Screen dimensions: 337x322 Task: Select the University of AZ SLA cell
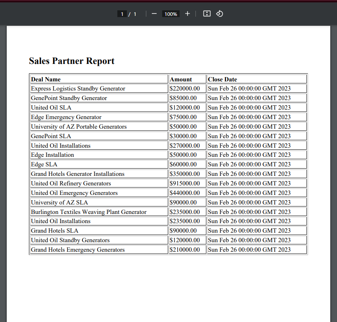point(99,202)
